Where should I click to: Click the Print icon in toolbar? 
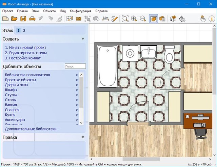coord(32,19)
